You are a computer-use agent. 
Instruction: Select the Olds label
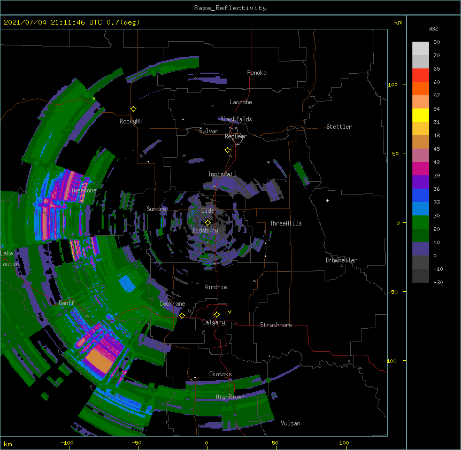pos(208,211)
